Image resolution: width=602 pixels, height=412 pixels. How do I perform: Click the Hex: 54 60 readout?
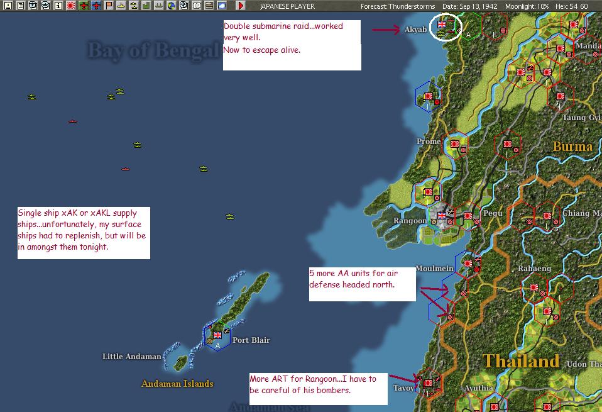tap(573, 6)
